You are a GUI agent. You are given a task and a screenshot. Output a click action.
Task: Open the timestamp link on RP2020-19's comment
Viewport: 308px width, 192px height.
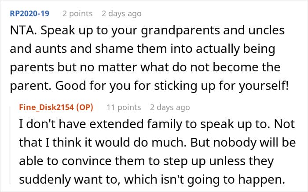pyautogui.click(x=121, y=14)
